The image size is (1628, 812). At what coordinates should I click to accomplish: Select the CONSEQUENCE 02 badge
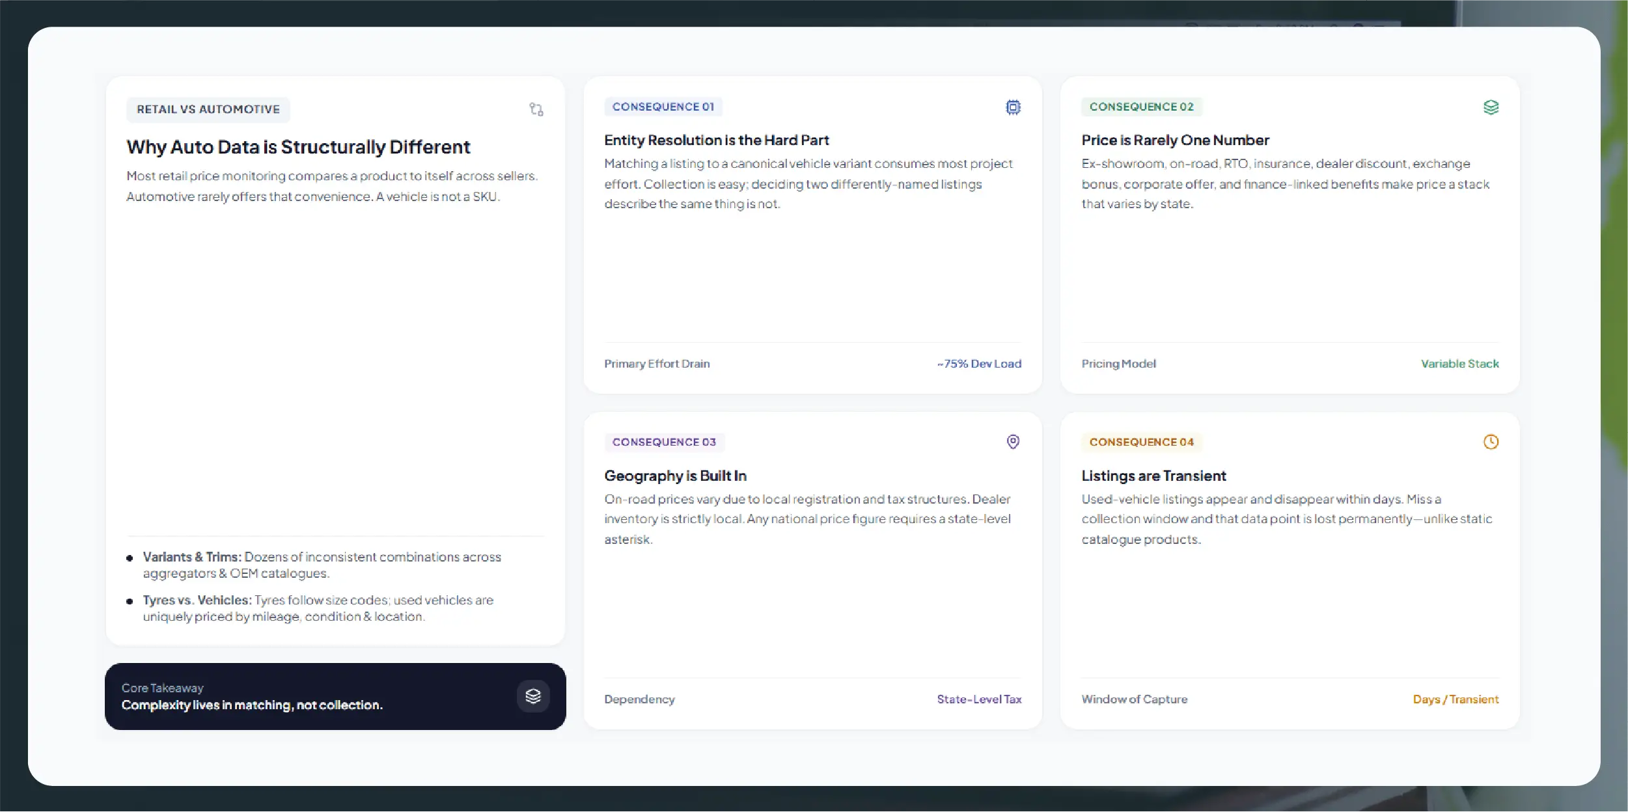coord(1142,107)
